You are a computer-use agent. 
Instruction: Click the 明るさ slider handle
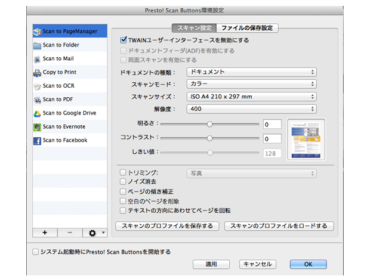coord(209,124)
